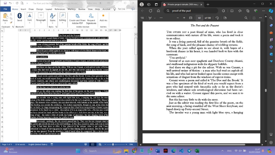This screenshot has height=155, width=275.
Task: Toggle Edge split screen
Action: pos(232,11)
